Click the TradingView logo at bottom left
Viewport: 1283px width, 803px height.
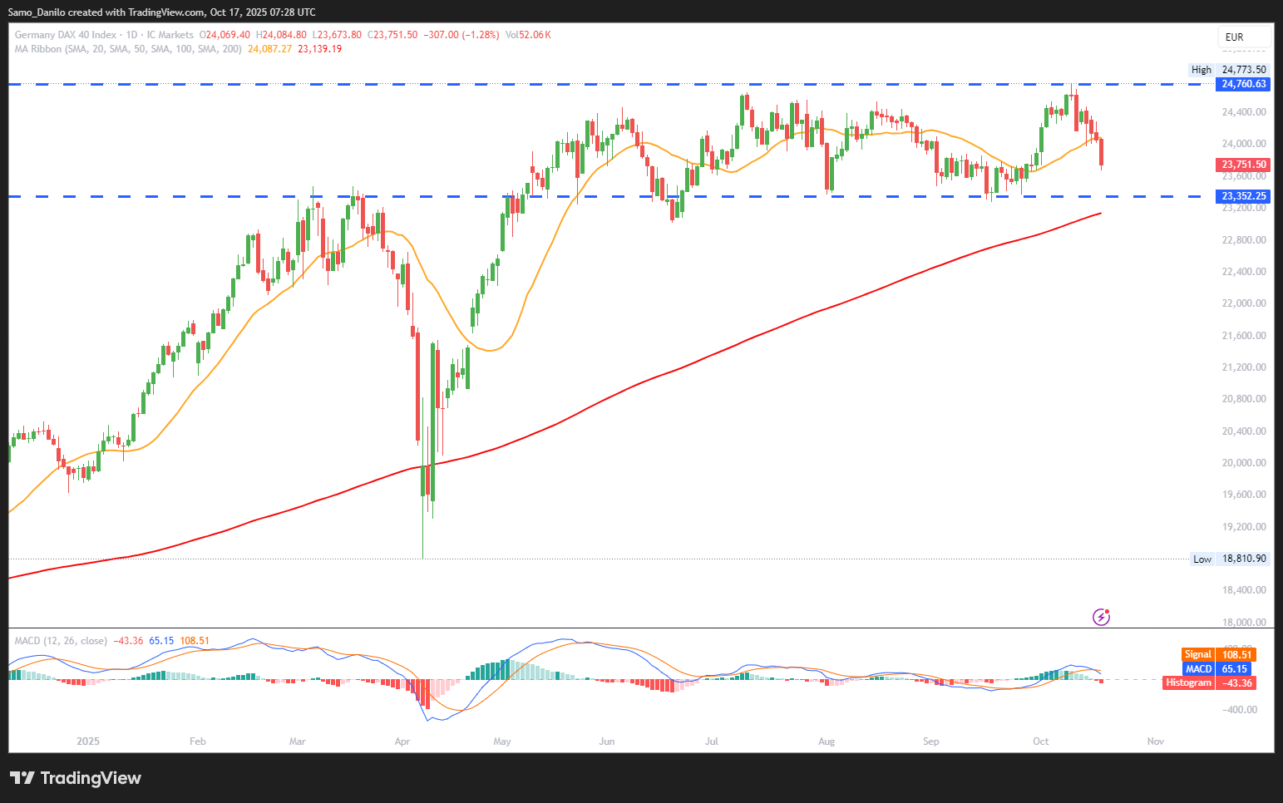click(x=76, y=778)
